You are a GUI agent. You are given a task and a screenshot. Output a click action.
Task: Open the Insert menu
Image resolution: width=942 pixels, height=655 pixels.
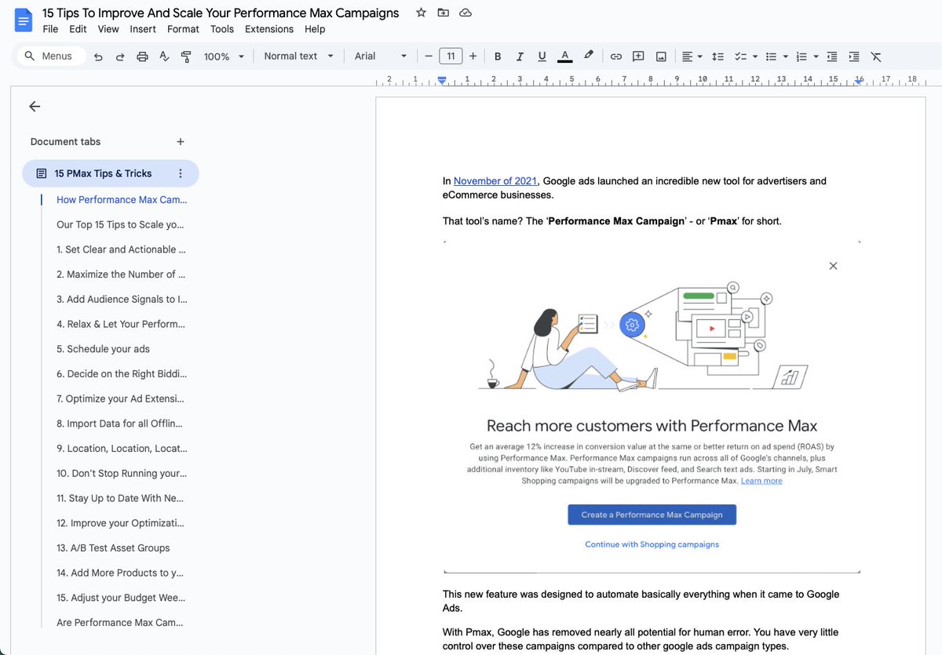[143, 29]
